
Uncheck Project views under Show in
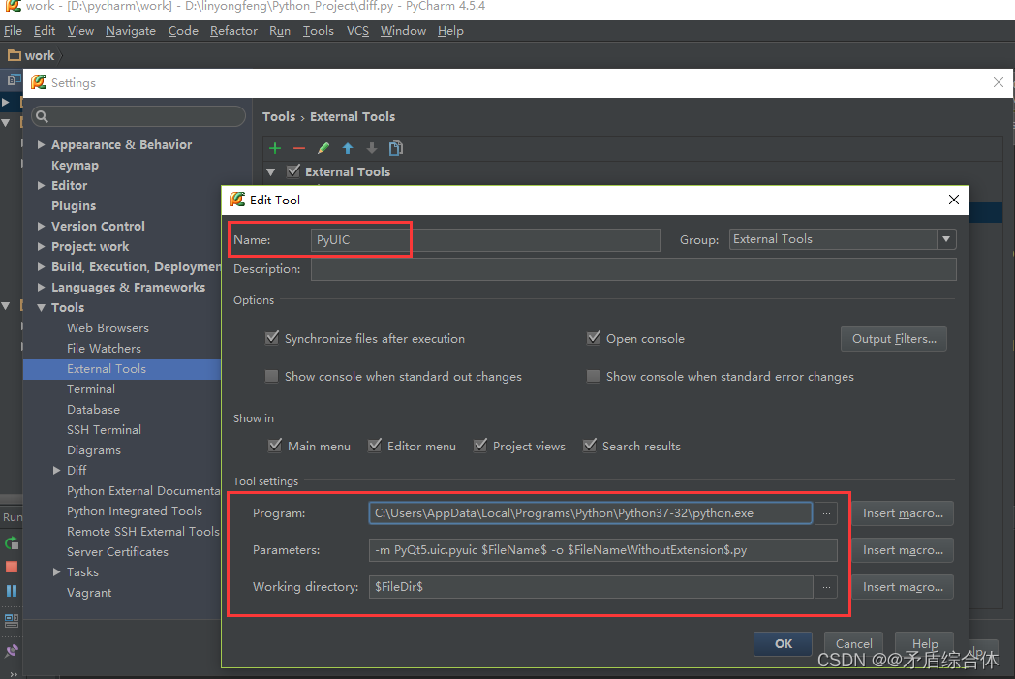click(479, 446)
